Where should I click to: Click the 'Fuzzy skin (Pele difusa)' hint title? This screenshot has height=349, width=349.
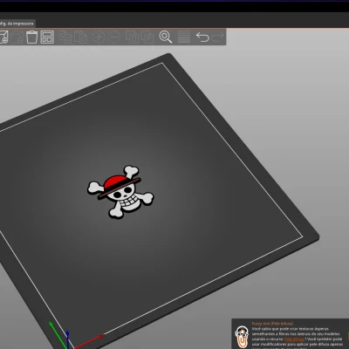click(272, 324)
